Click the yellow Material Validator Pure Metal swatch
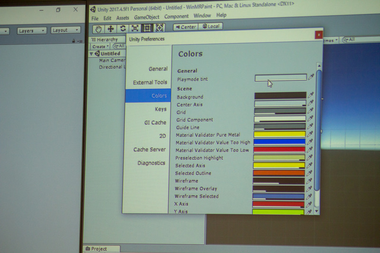Image resolution: width=380 pixels, height=253 pixels. point(280,135)
